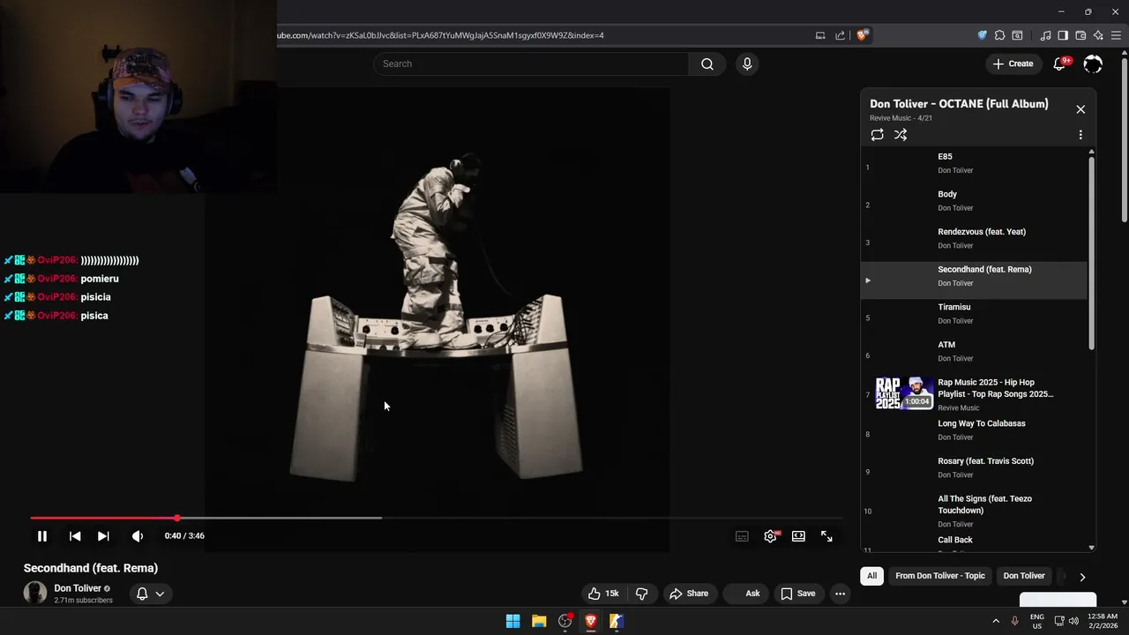Click the progress bar scrubber handle

[x=177, y=518]
